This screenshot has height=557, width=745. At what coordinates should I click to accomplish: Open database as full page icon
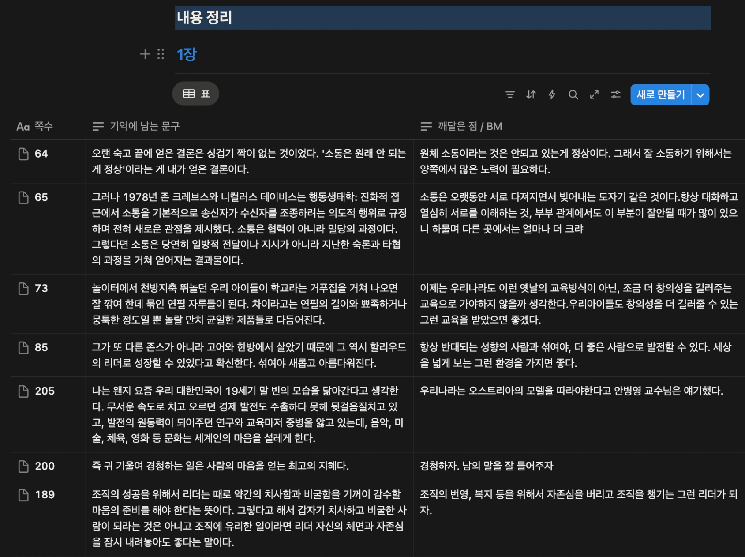point(594,94)
